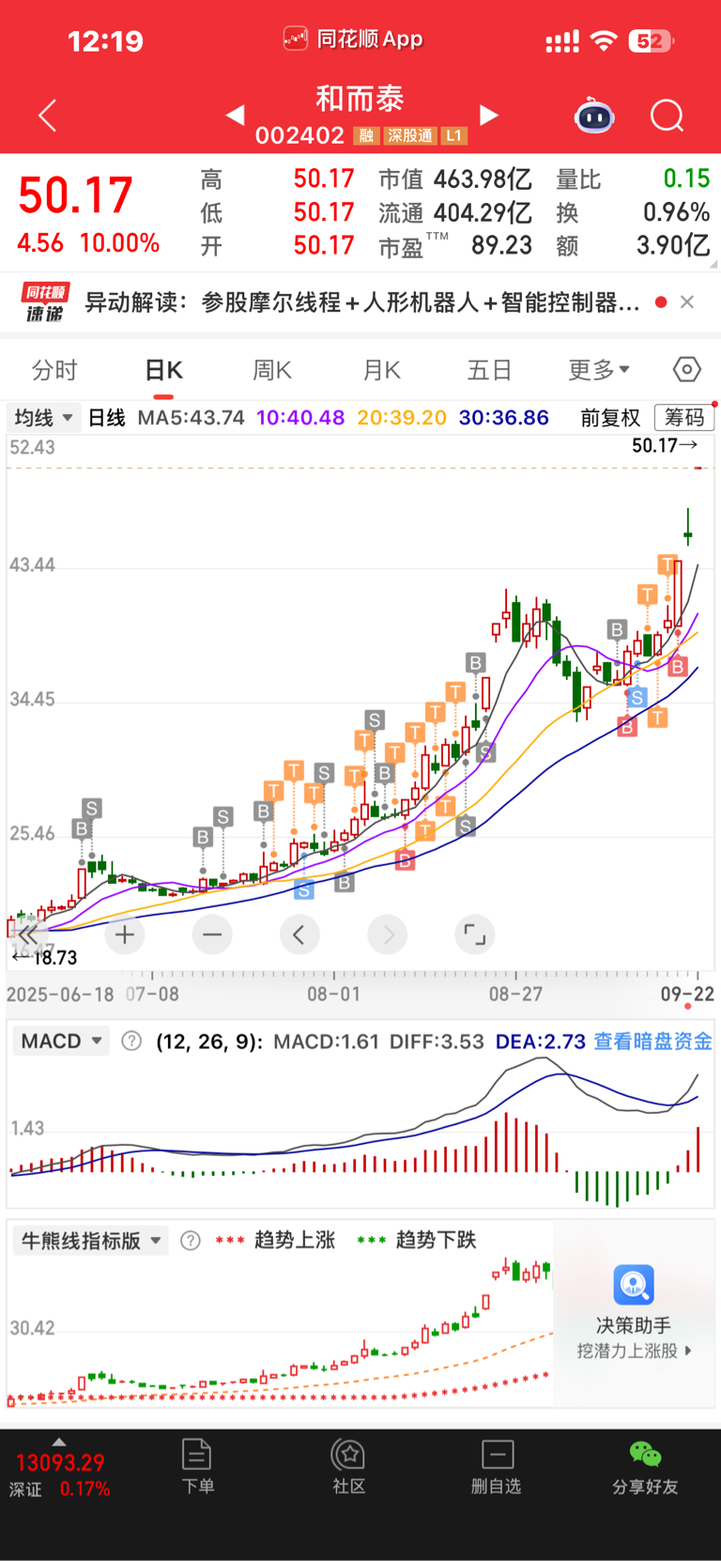721x1561 pixels.
Task: Close the 异动解读 news banner
Action: point(687,301)
